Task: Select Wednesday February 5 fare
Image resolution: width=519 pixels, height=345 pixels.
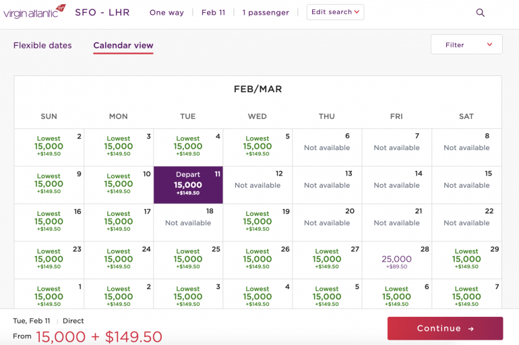Action: (257, 147)
